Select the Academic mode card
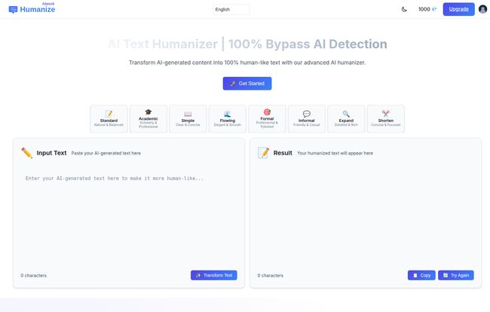The height and width of the screenshot is (312, 490). click(x=149, y=118)
